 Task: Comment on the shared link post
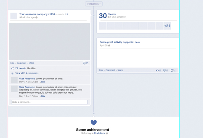22,63
